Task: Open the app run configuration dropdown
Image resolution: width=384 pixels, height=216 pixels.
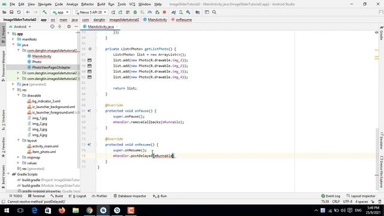Action: (x=61, y=12)
